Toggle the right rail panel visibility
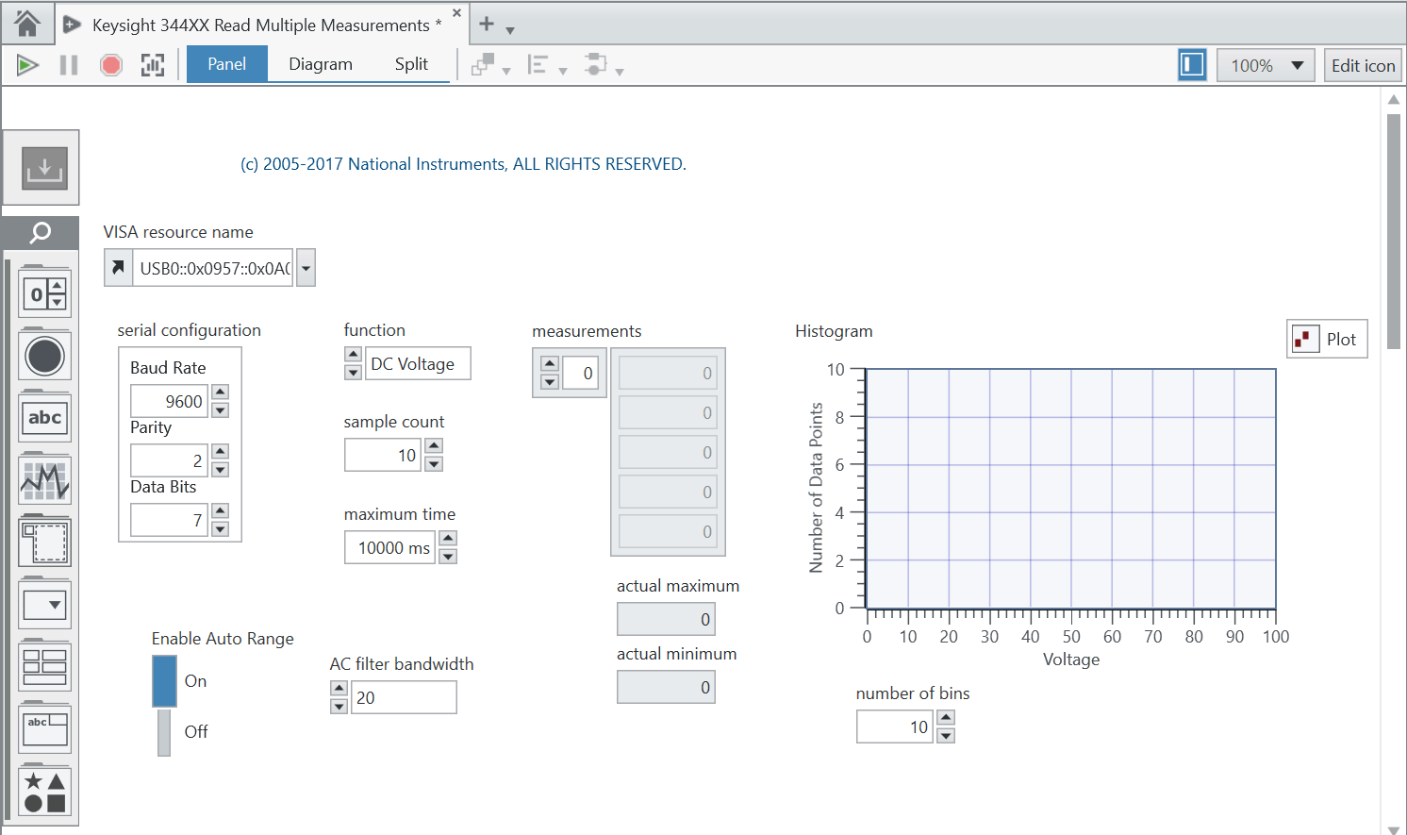 1191,65
